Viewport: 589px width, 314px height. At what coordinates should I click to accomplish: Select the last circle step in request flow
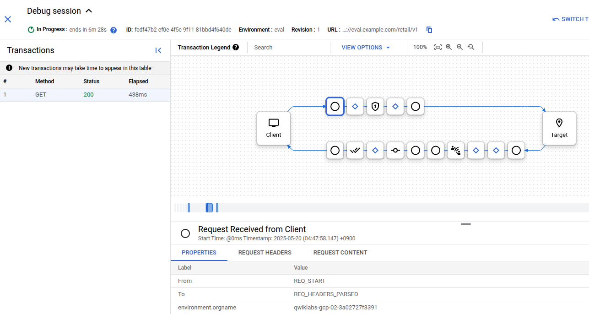pos(416,106)
